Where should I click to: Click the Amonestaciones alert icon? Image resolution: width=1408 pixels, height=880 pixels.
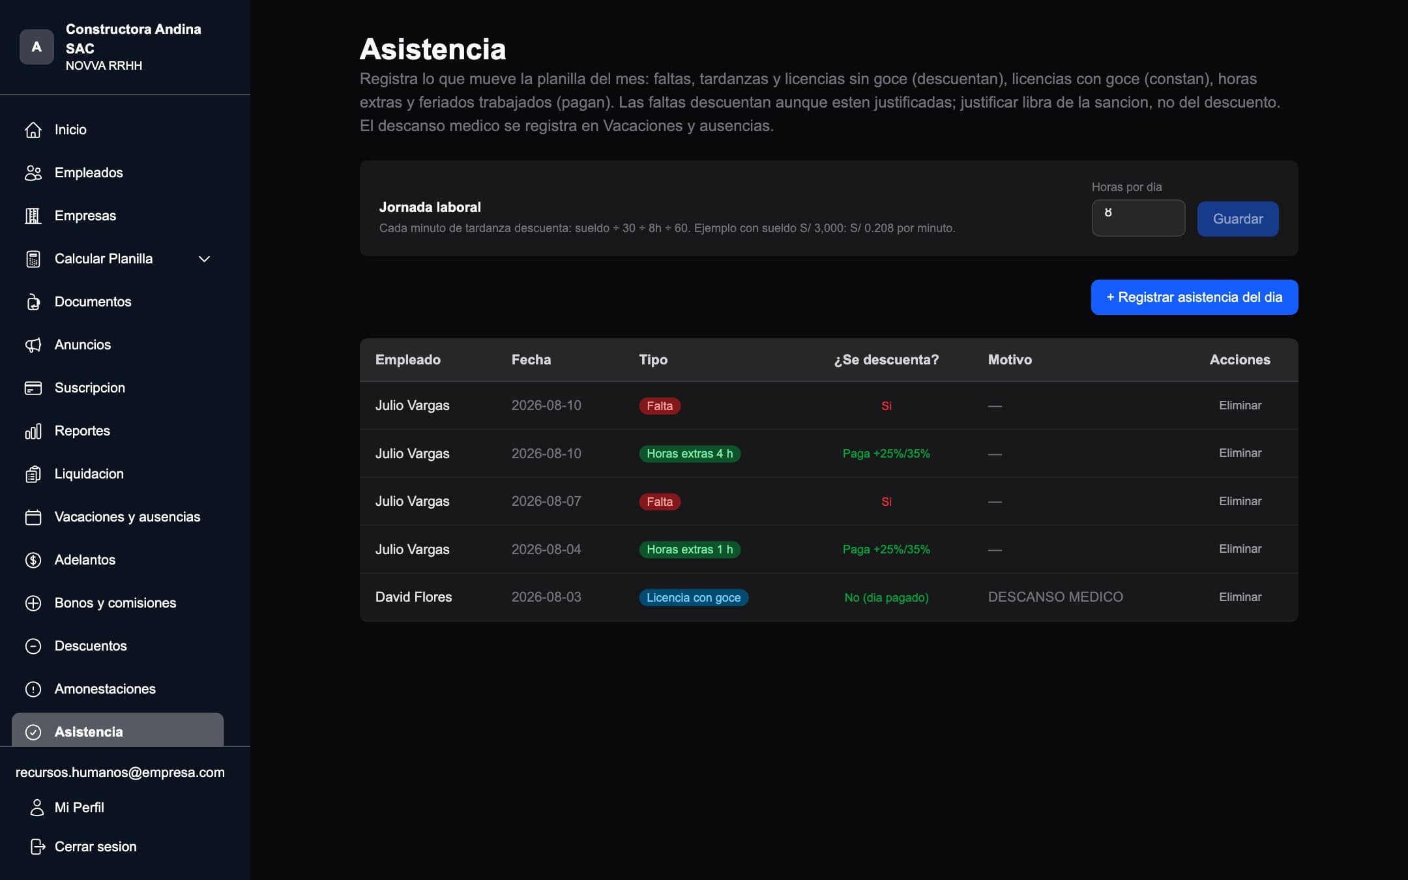point(33,689)
